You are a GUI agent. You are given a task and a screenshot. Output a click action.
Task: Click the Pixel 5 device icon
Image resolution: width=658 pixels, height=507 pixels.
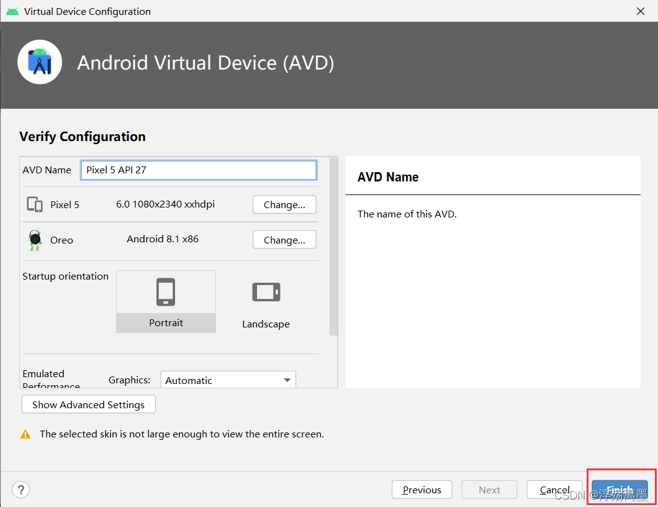point(35,204)
